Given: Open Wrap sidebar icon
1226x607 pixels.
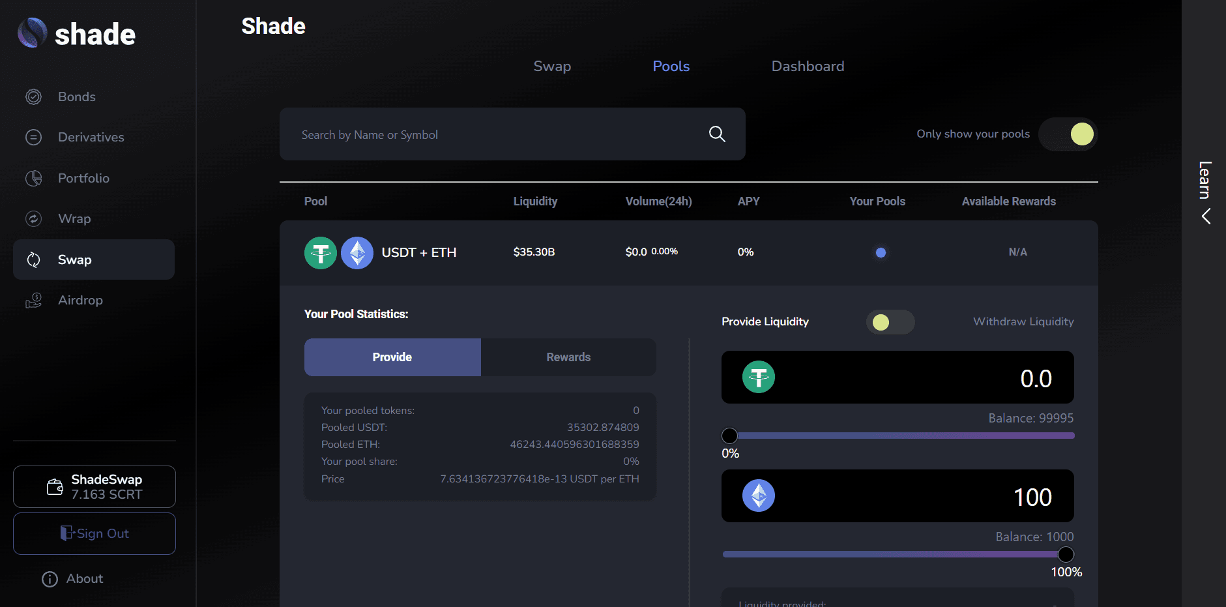Looking at the screenshot, I should (x=33, y=218).
